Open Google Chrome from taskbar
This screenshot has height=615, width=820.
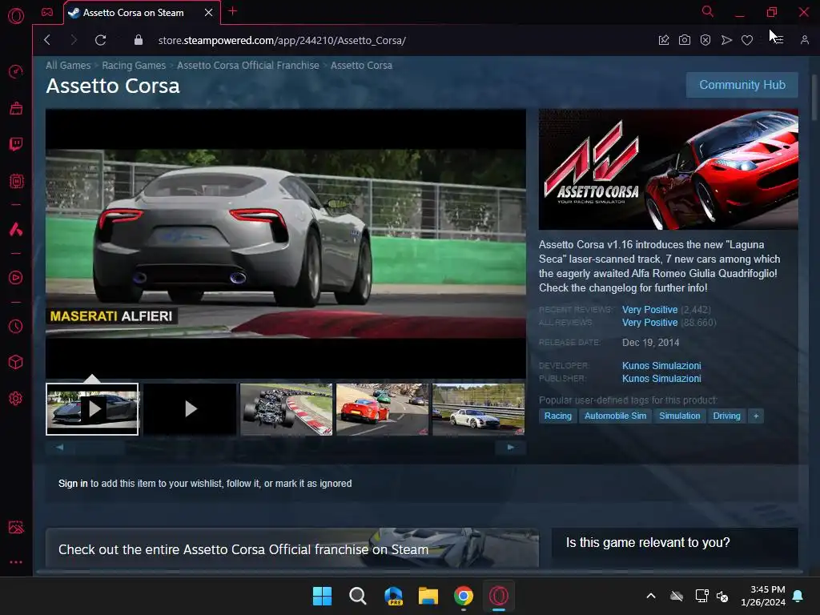pyautogui.click(x=464, y=596)
